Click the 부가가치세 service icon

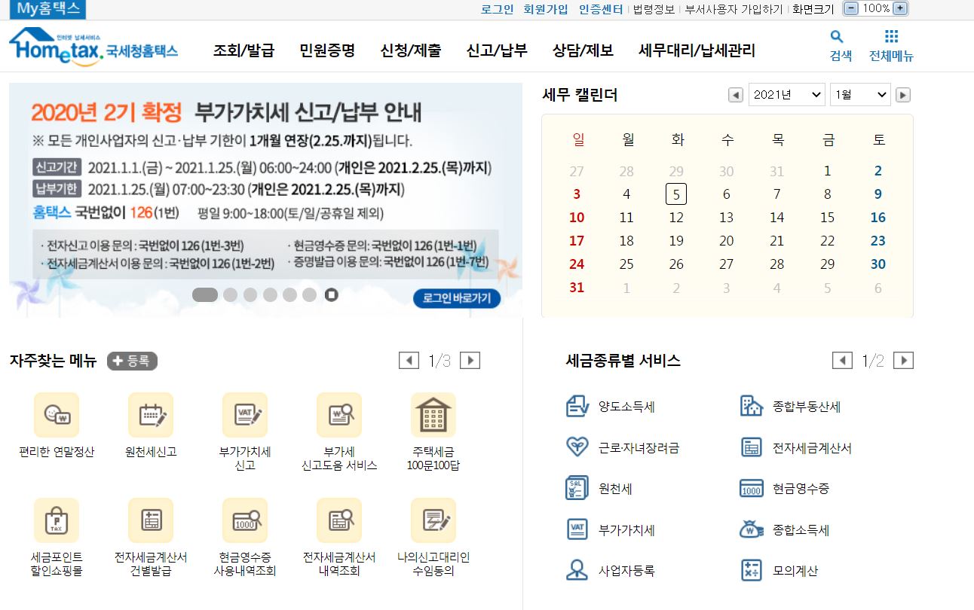point(577,529)
